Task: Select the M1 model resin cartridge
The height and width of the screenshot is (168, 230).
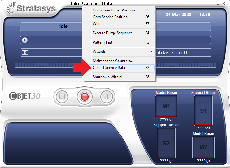Action: click(x=166, y=106)
